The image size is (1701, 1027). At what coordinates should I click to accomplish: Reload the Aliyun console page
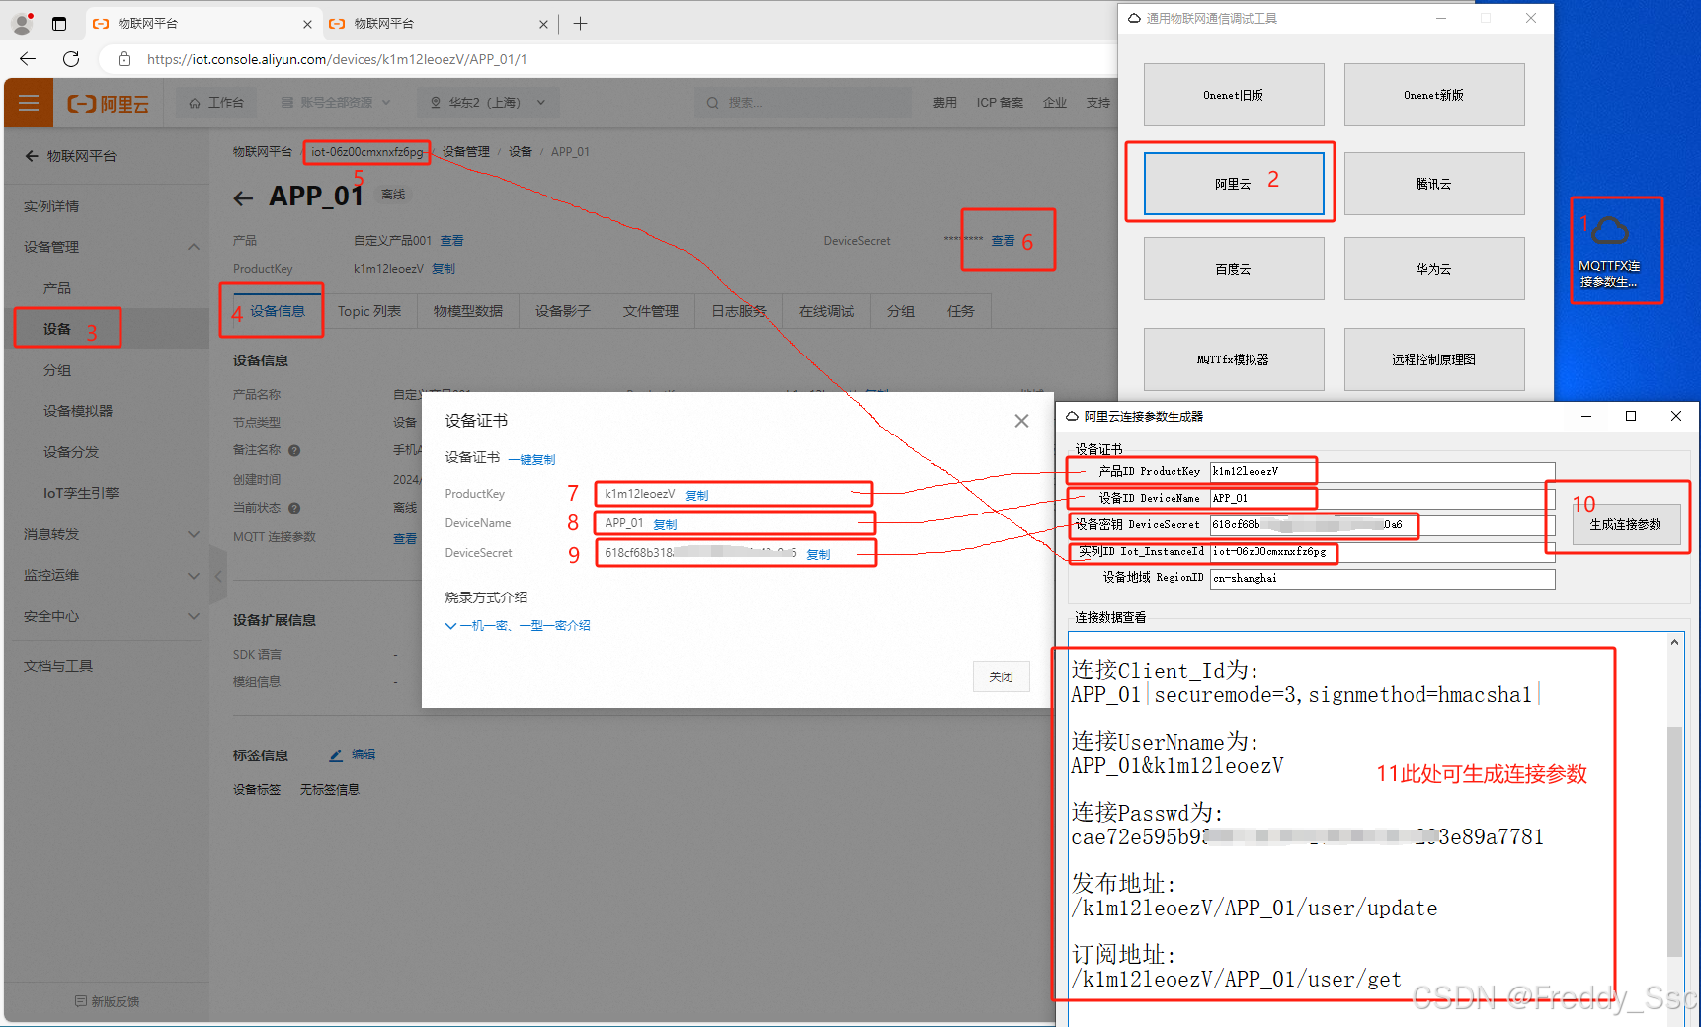coord(71,59)
